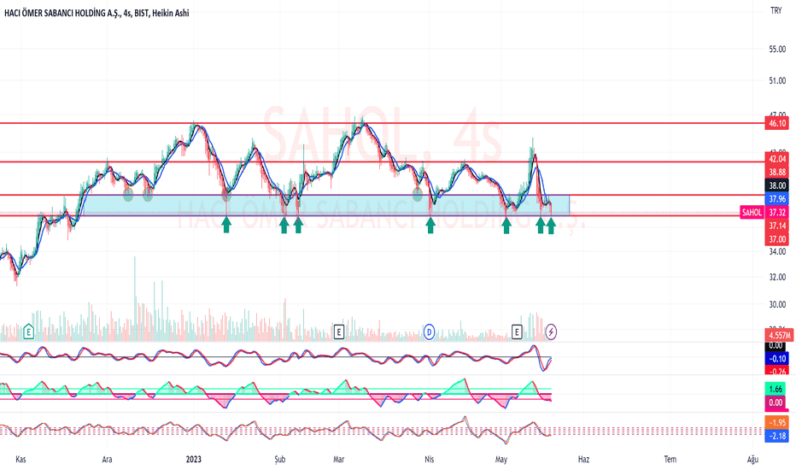Click the Ara month label on time axis
Viewport: 796px width, 470px height.
point(107,460)
